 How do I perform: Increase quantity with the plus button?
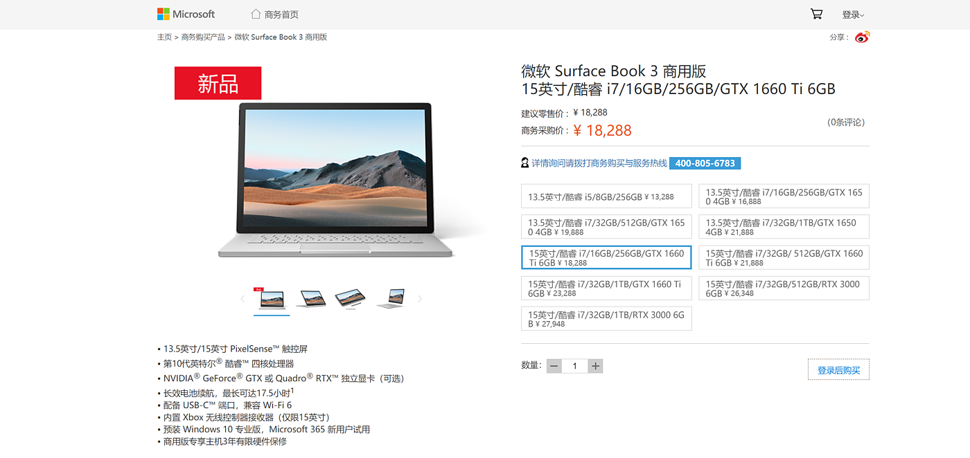(595, 366)
